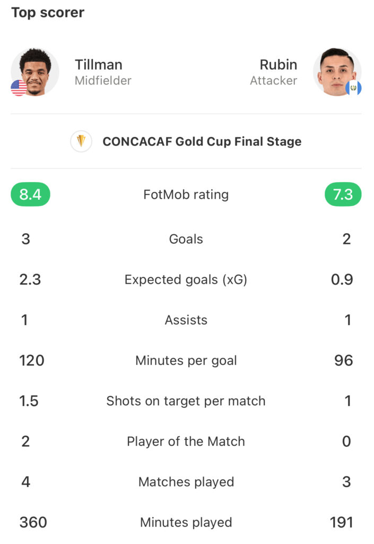Open CONCACAF Gold Cup Final Stage link
Image resolution: width=374 pixels, height=544 pixels.
pos(202,141)
